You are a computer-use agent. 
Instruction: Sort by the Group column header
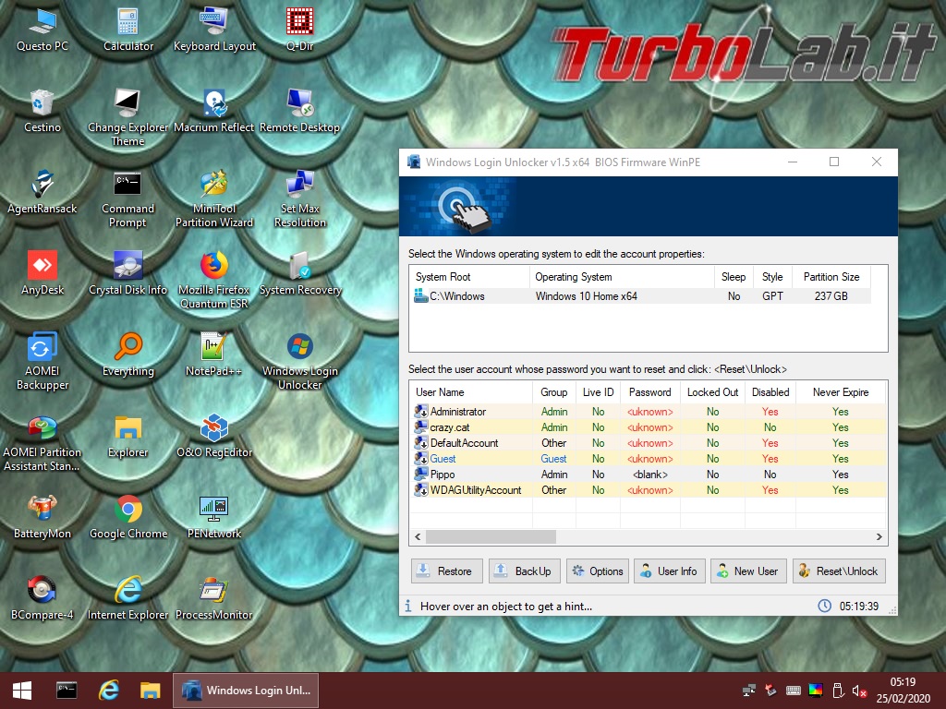click(554, 391)
